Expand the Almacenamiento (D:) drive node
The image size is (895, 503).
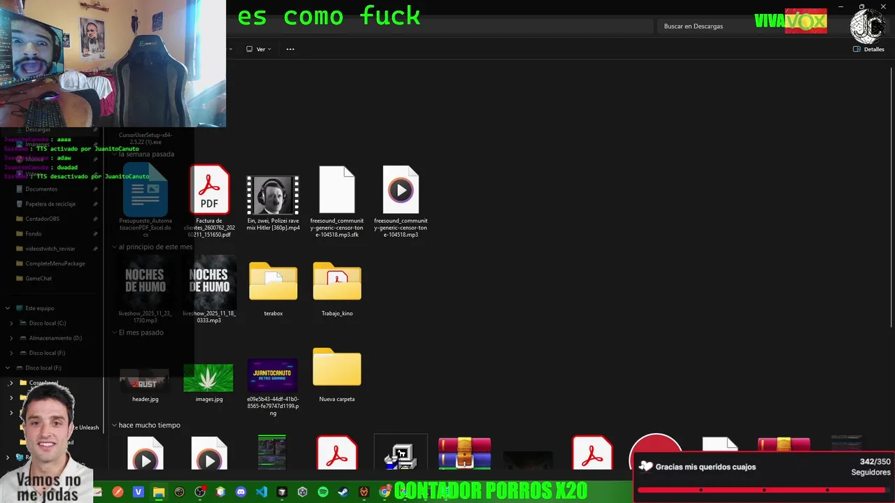11,338
